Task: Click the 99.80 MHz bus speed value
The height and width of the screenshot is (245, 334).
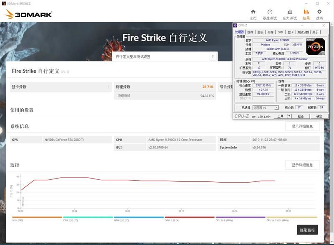Action: [x=263, y=94]
